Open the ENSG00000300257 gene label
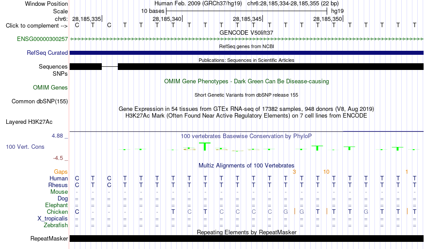The image size is (424, 249). click(42, 39)
